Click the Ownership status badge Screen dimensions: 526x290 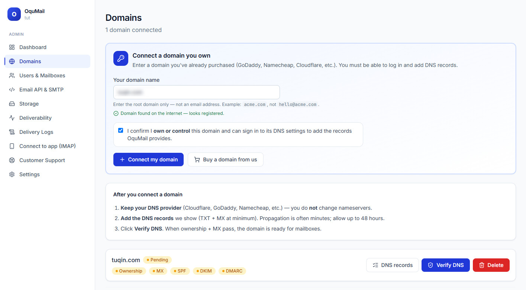129,271
